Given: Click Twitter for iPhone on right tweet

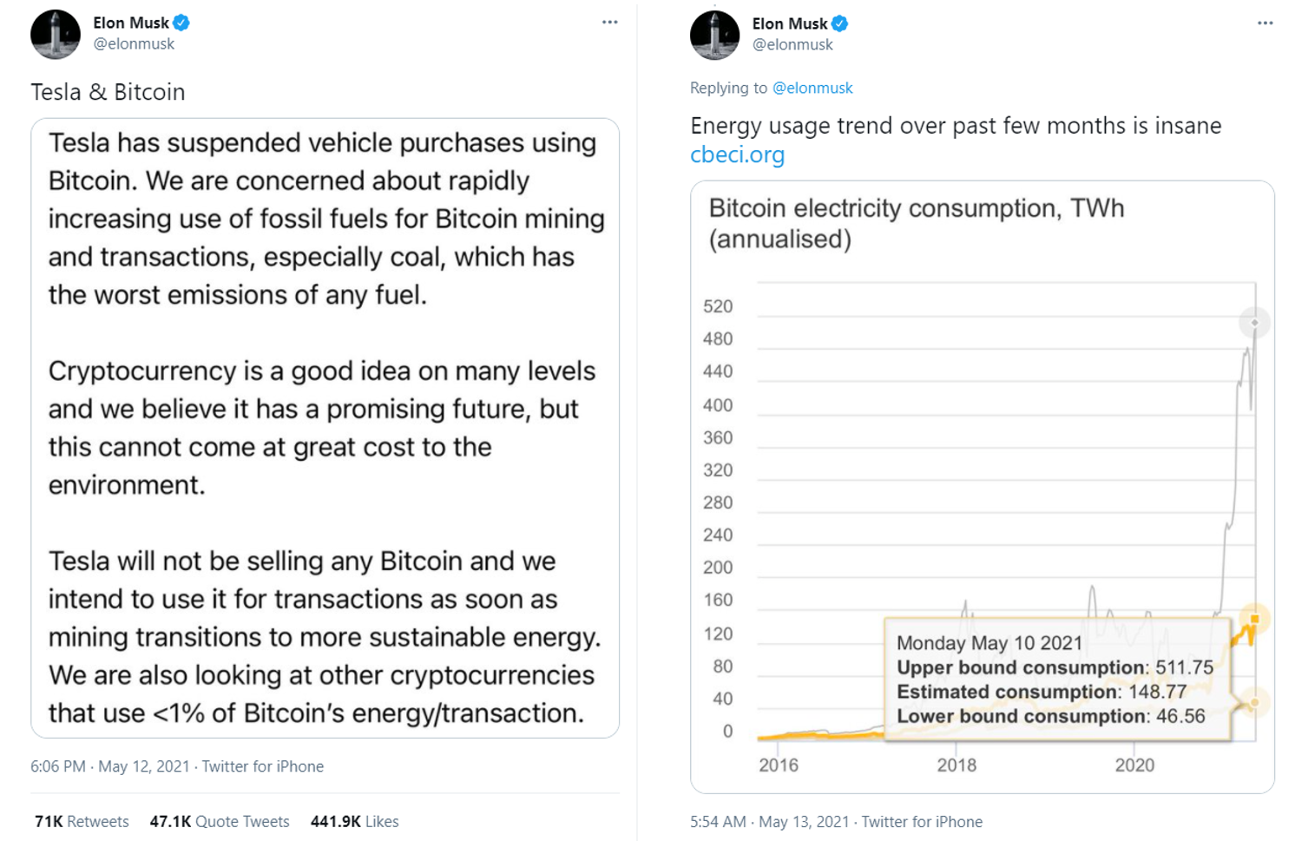Looking at the screenshot, I should (x=922, y=822).
